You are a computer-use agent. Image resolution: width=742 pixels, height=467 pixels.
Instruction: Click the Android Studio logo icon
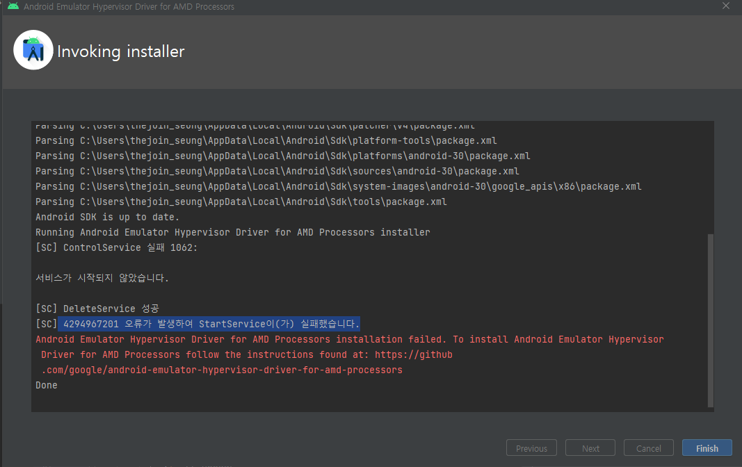[x=33, y=50]
